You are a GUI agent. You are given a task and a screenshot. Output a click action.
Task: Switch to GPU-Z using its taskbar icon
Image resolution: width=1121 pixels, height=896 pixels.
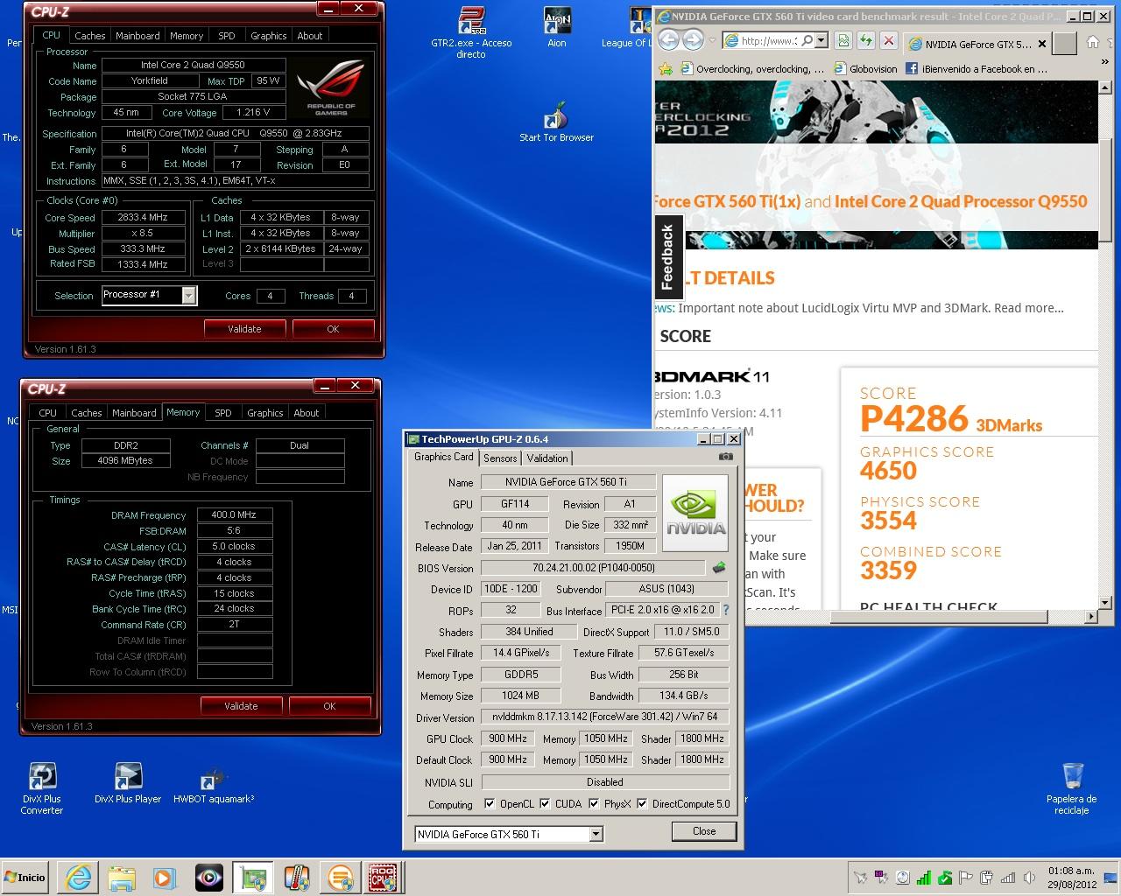click(253, 877)
